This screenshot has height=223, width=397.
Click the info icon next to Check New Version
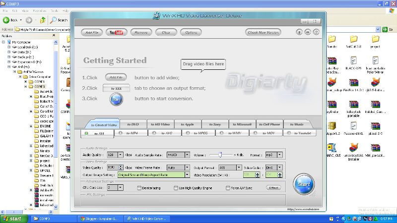[299, 32]
